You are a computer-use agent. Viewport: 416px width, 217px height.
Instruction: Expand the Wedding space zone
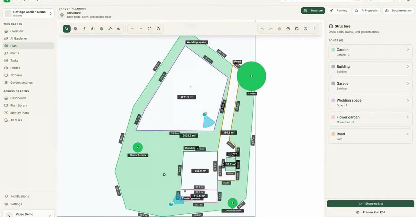tap(371, 102)
